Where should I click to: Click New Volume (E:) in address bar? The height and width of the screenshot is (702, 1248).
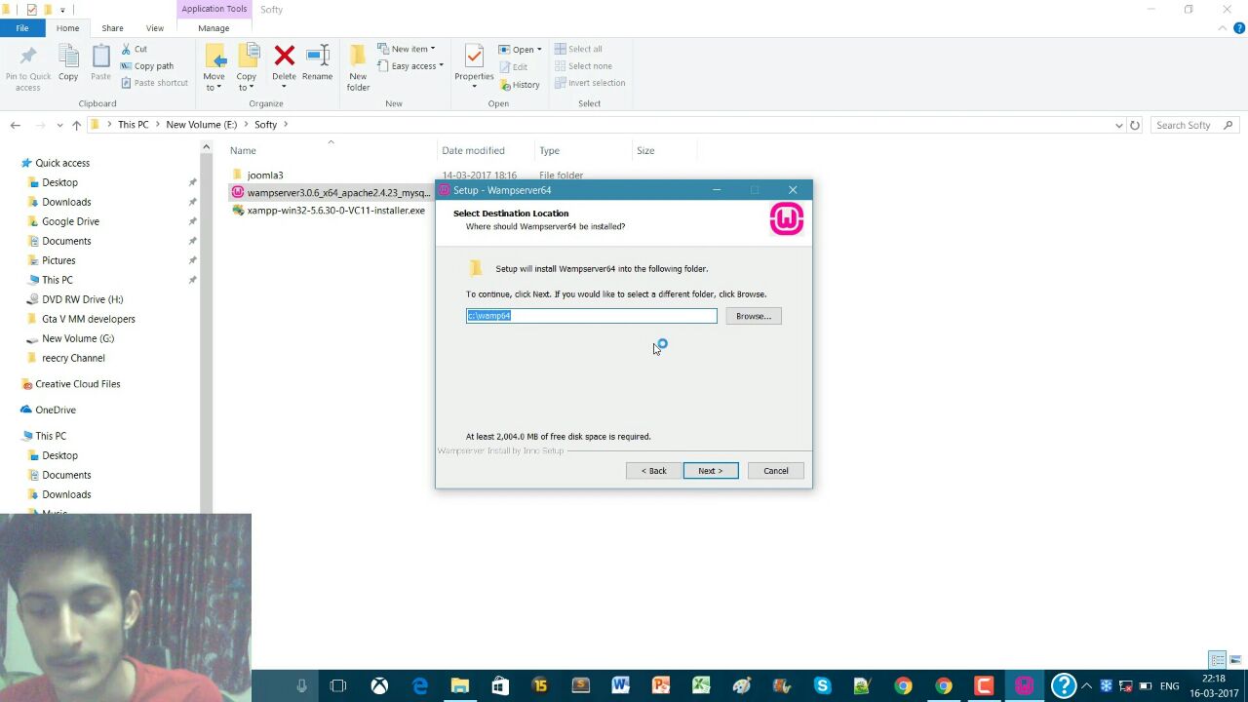tap(201, 125)
